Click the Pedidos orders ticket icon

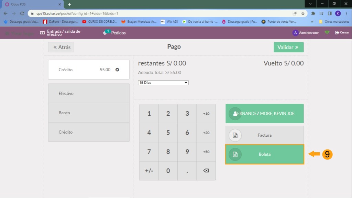[x=106, y=33]
